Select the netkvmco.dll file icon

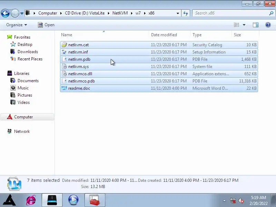point(64,74)
